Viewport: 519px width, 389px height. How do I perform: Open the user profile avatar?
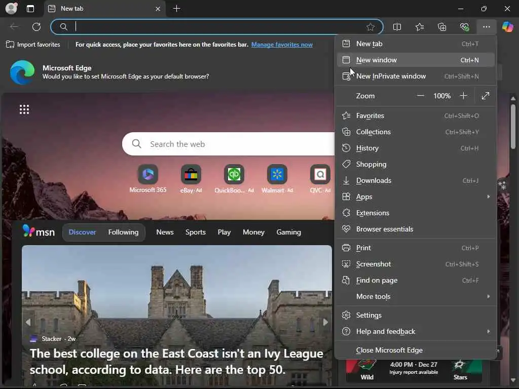pos(11,8)
